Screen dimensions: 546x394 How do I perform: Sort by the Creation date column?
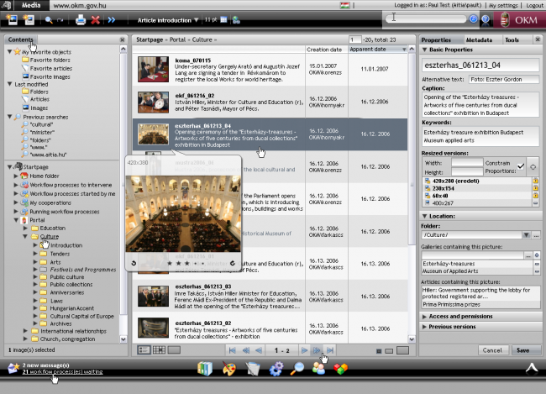[x=326, y=50]
